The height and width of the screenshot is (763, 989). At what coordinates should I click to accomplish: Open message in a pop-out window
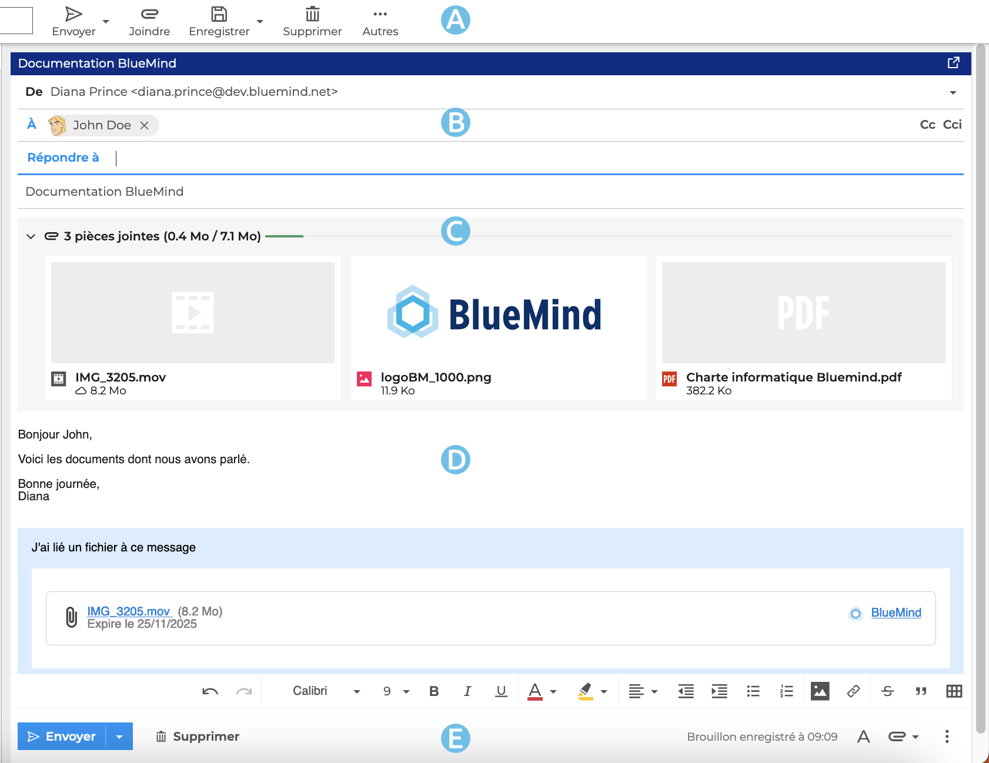(x=953, y=63)
